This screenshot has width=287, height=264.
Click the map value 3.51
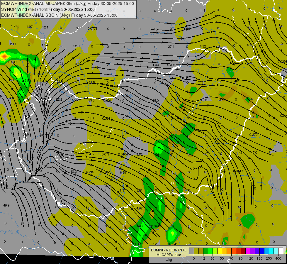tap(139, 190)
